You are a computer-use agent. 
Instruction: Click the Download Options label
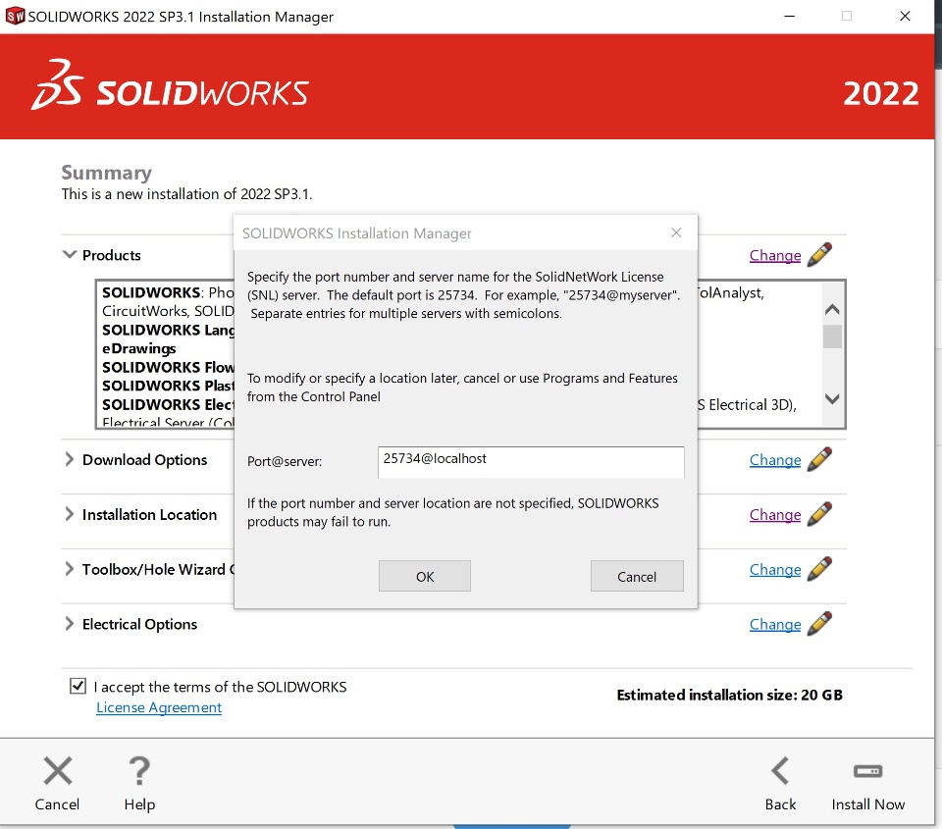pos(145,459)
